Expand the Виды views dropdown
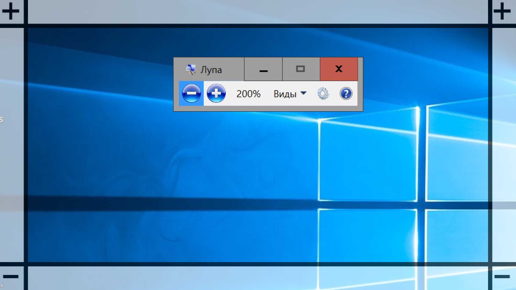The height and width of the screenshot is (290, 516). pyautogui.click(x=290, y=94)
